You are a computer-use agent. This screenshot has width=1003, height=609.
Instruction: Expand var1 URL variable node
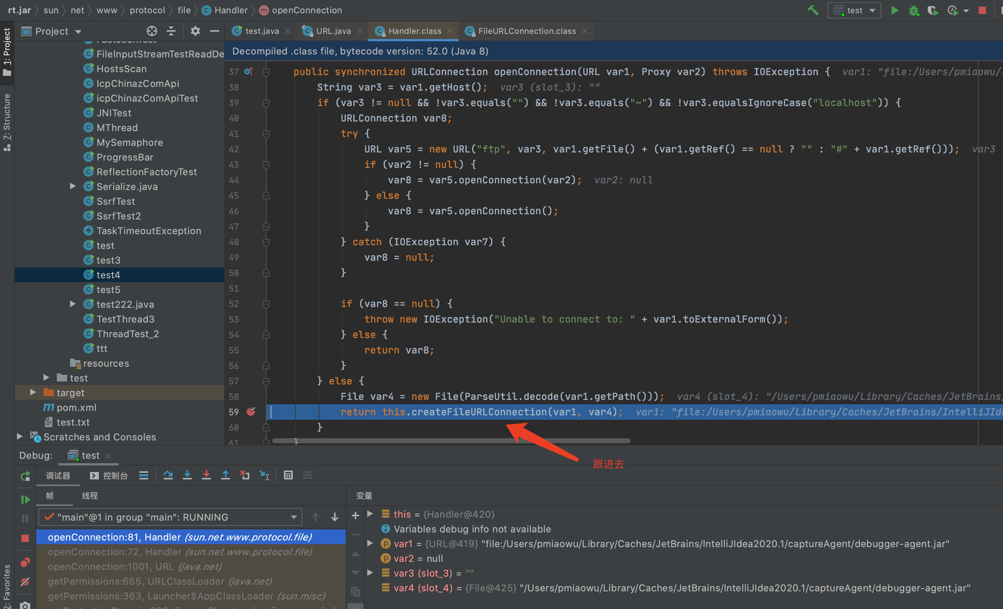point(370,543)
